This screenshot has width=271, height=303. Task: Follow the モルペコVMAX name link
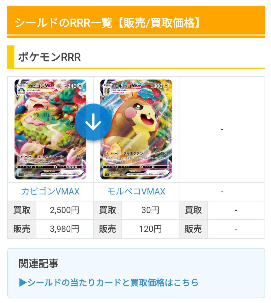pos(136,192)
